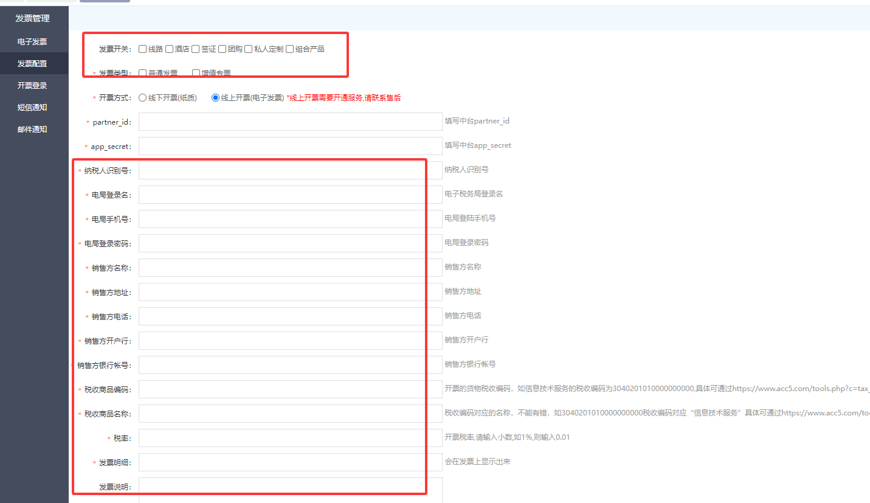
Task: Select the 税率 input box
Action: point(281,438)
